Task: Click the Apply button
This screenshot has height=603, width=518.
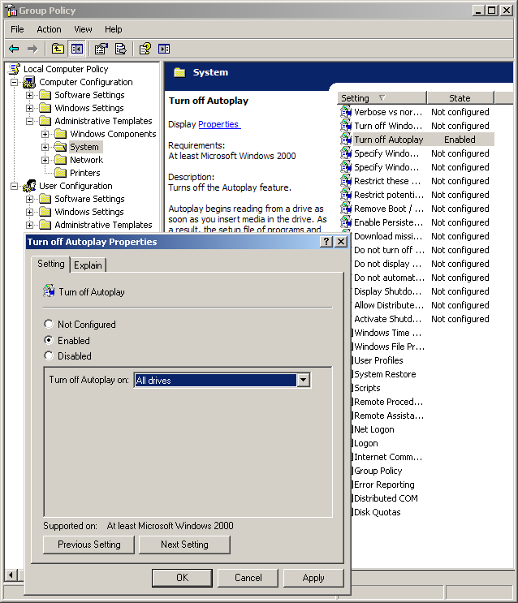Action: [x=313, y=578]
